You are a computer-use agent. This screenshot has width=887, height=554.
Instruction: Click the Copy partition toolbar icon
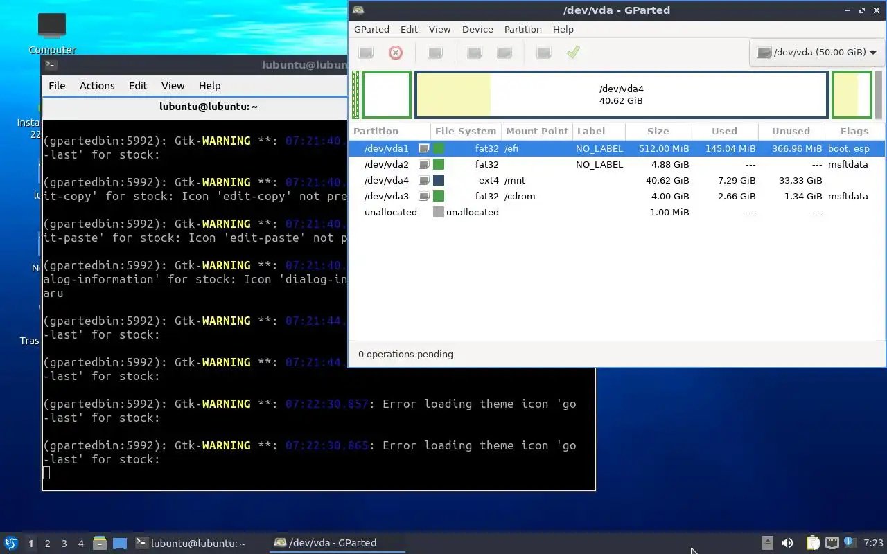[x=475, y=53]
